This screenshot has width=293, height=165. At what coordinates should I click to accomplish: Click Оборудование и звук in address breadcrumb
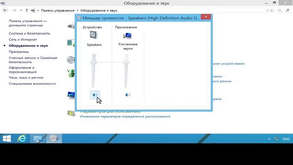(99, 11)
